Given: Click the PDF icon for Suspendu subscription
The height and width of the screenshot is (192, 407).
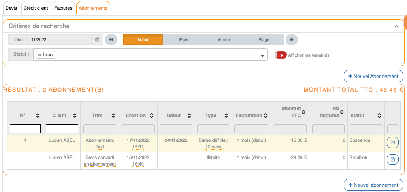Looking at the screenshot, I should (392, 142).
